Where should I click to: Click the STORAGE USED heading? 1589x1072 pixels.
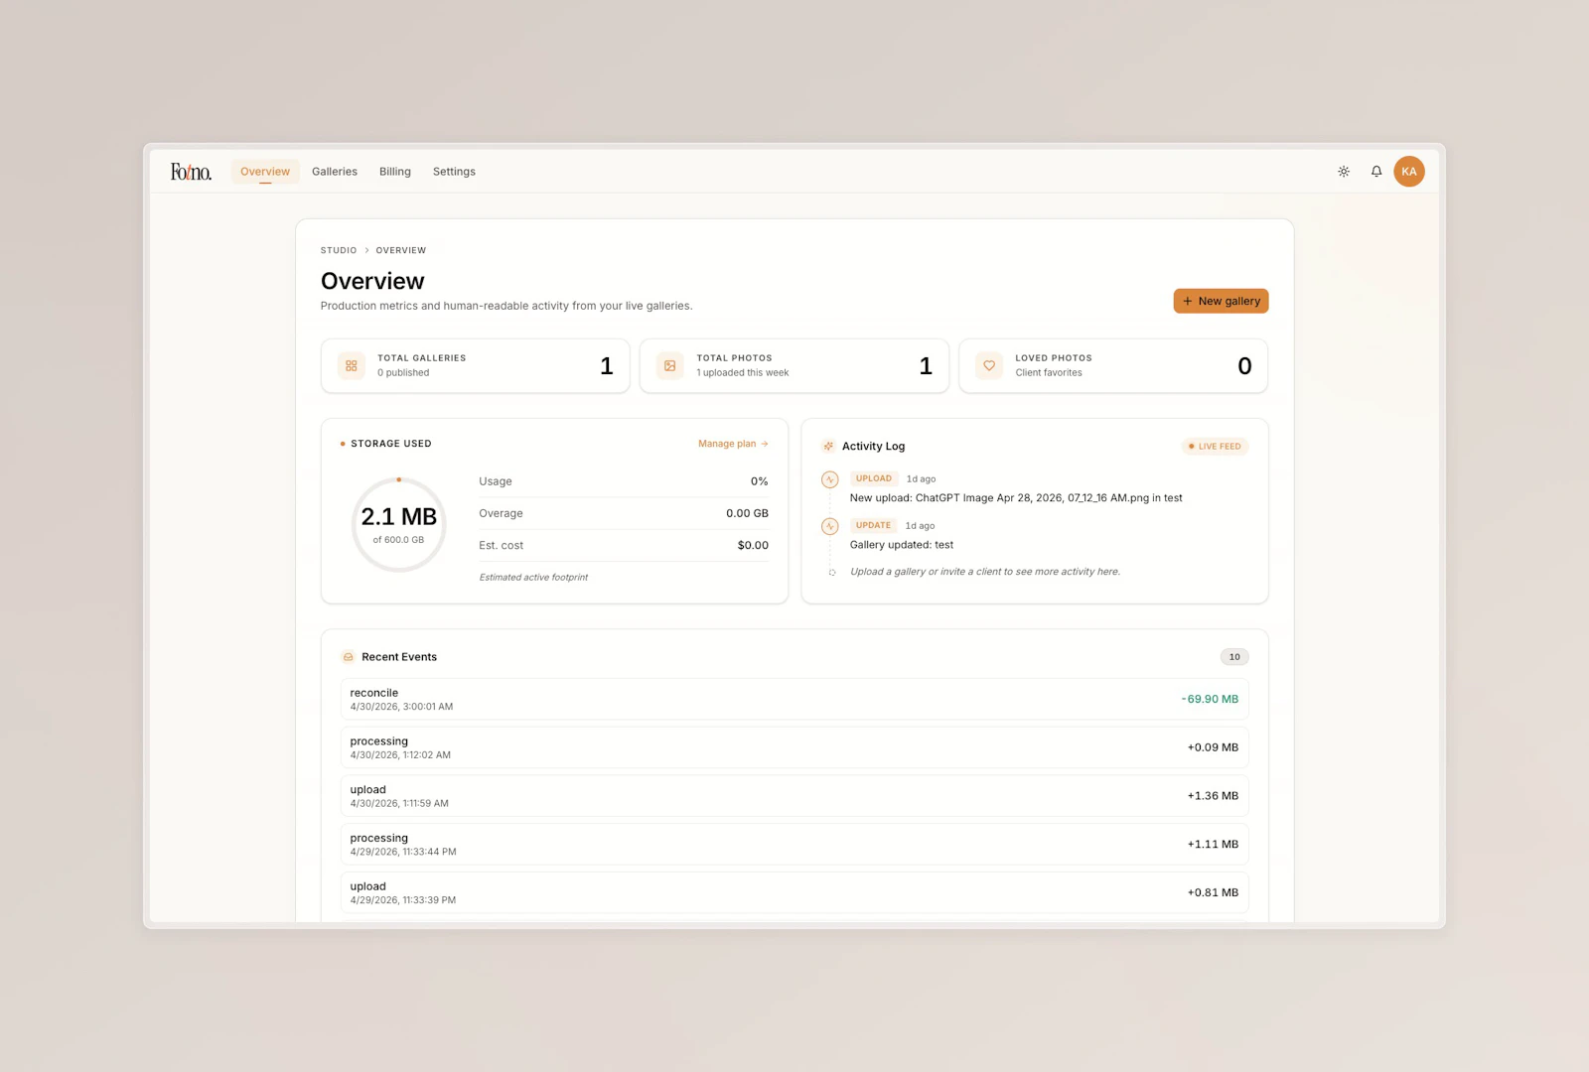click(x=391, y=444)
